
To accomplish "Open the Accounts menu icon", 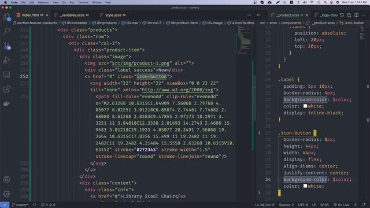I will pyautogui.click(x=6, y=180).
